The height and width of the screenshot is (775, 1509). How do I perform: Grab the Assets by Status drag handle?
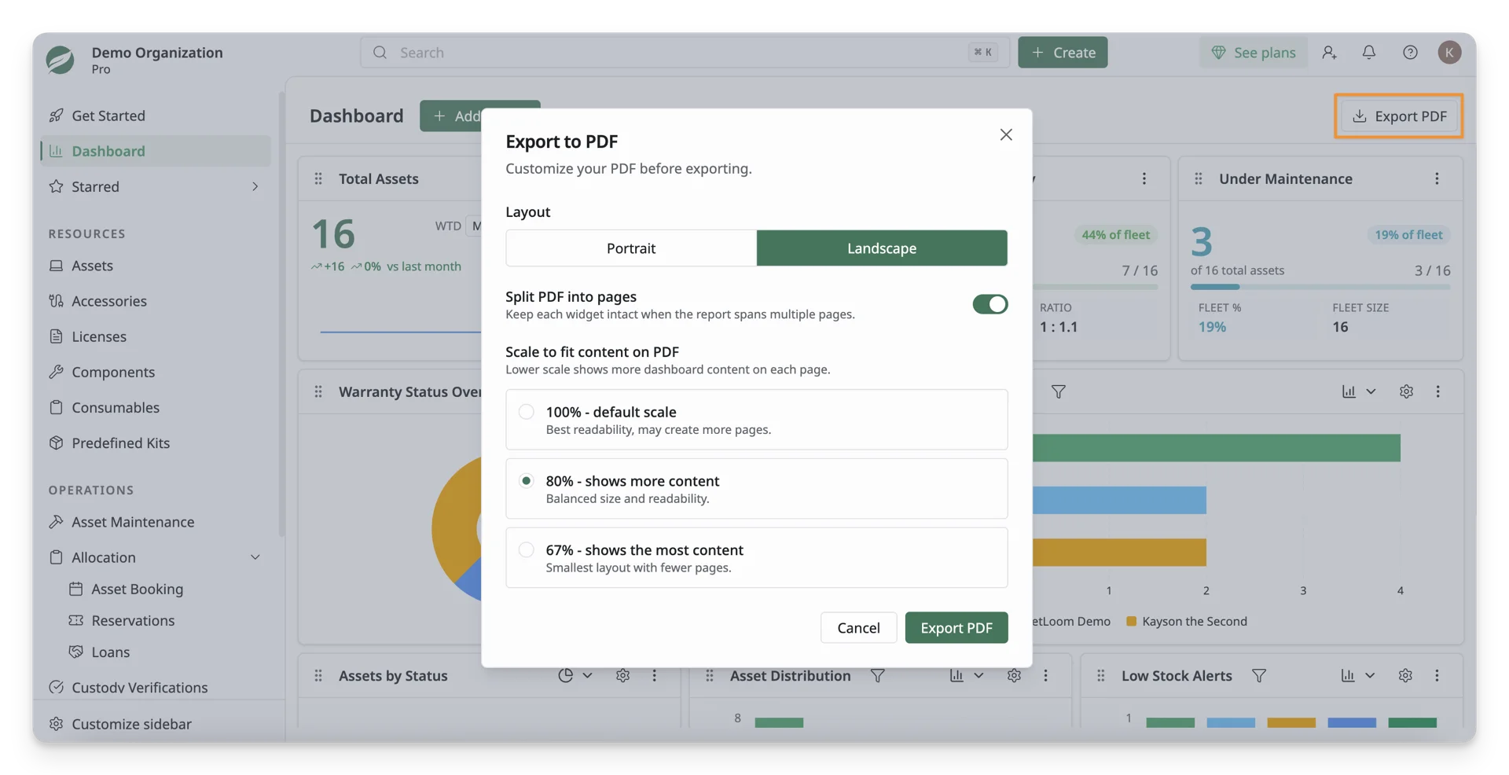click(318, 676)
